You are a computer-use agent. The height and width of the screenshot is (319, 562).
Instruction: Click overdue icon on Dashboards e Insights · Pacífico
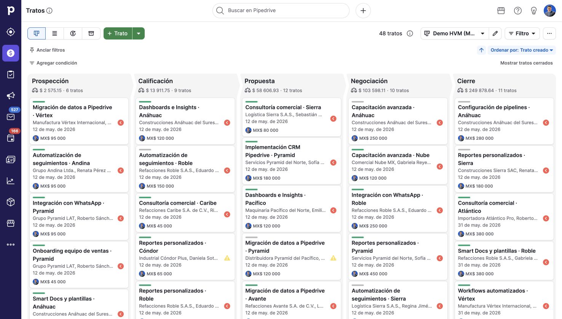click(x=333, y=210)
